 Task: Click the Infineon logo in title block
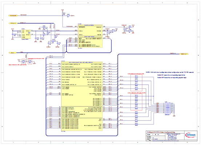coord(190,135)
